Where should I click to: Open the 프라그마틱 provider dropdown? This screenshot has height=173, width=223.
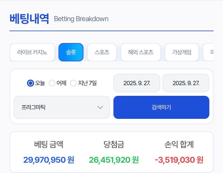coord(62,107)
